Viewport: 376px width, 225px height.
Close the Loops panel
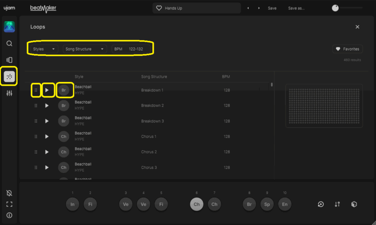(x=357, y=27)
